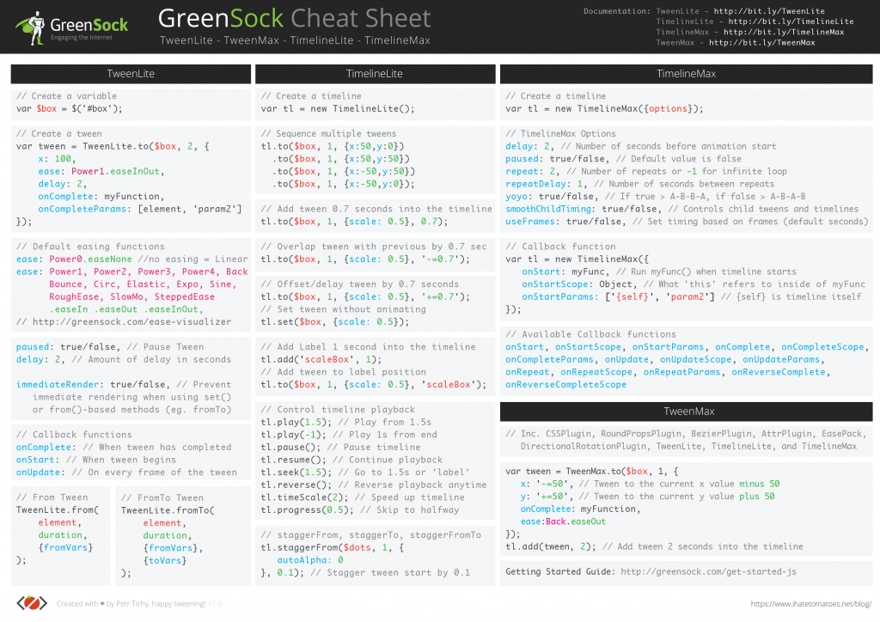Viewport: 880px width, 622px height.
Task: Select the TimelineMax section header
Action: 687,74
